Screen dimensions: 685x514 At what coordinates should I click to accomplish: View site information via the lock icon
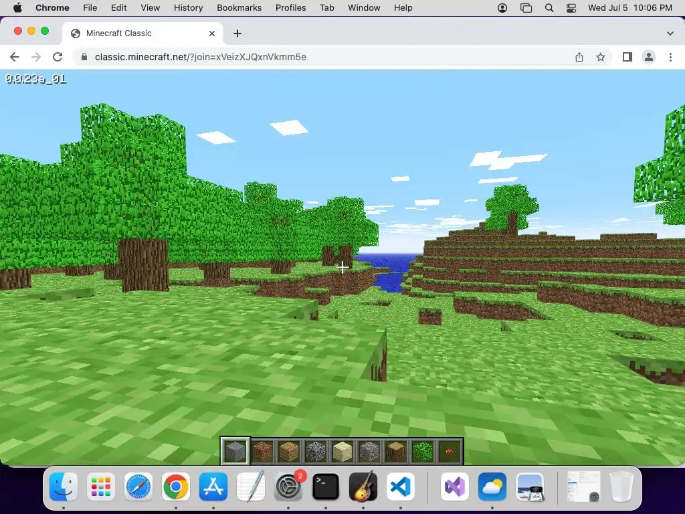pos(84,57)
